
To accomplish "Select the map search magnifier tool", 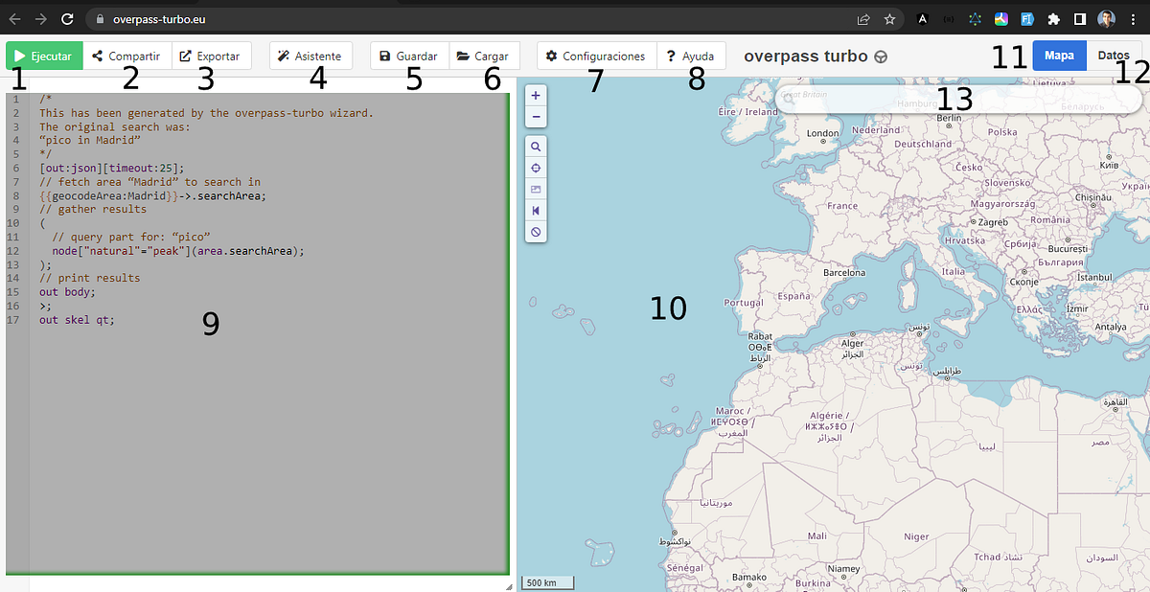I will pos(535,146).
